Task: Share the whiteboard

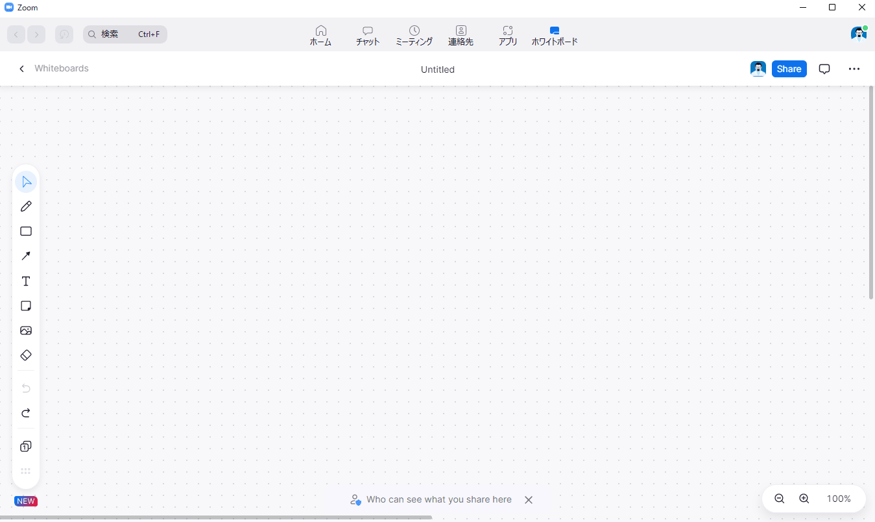Action: click(x=789, y=69)
